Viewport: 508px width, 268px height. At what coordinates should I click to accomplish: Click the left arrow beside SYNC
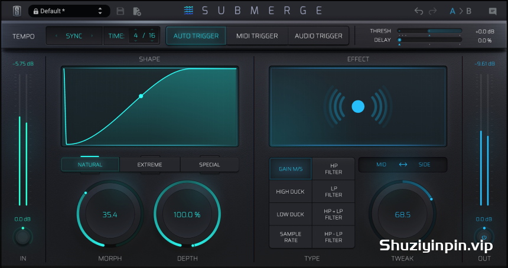56,36
